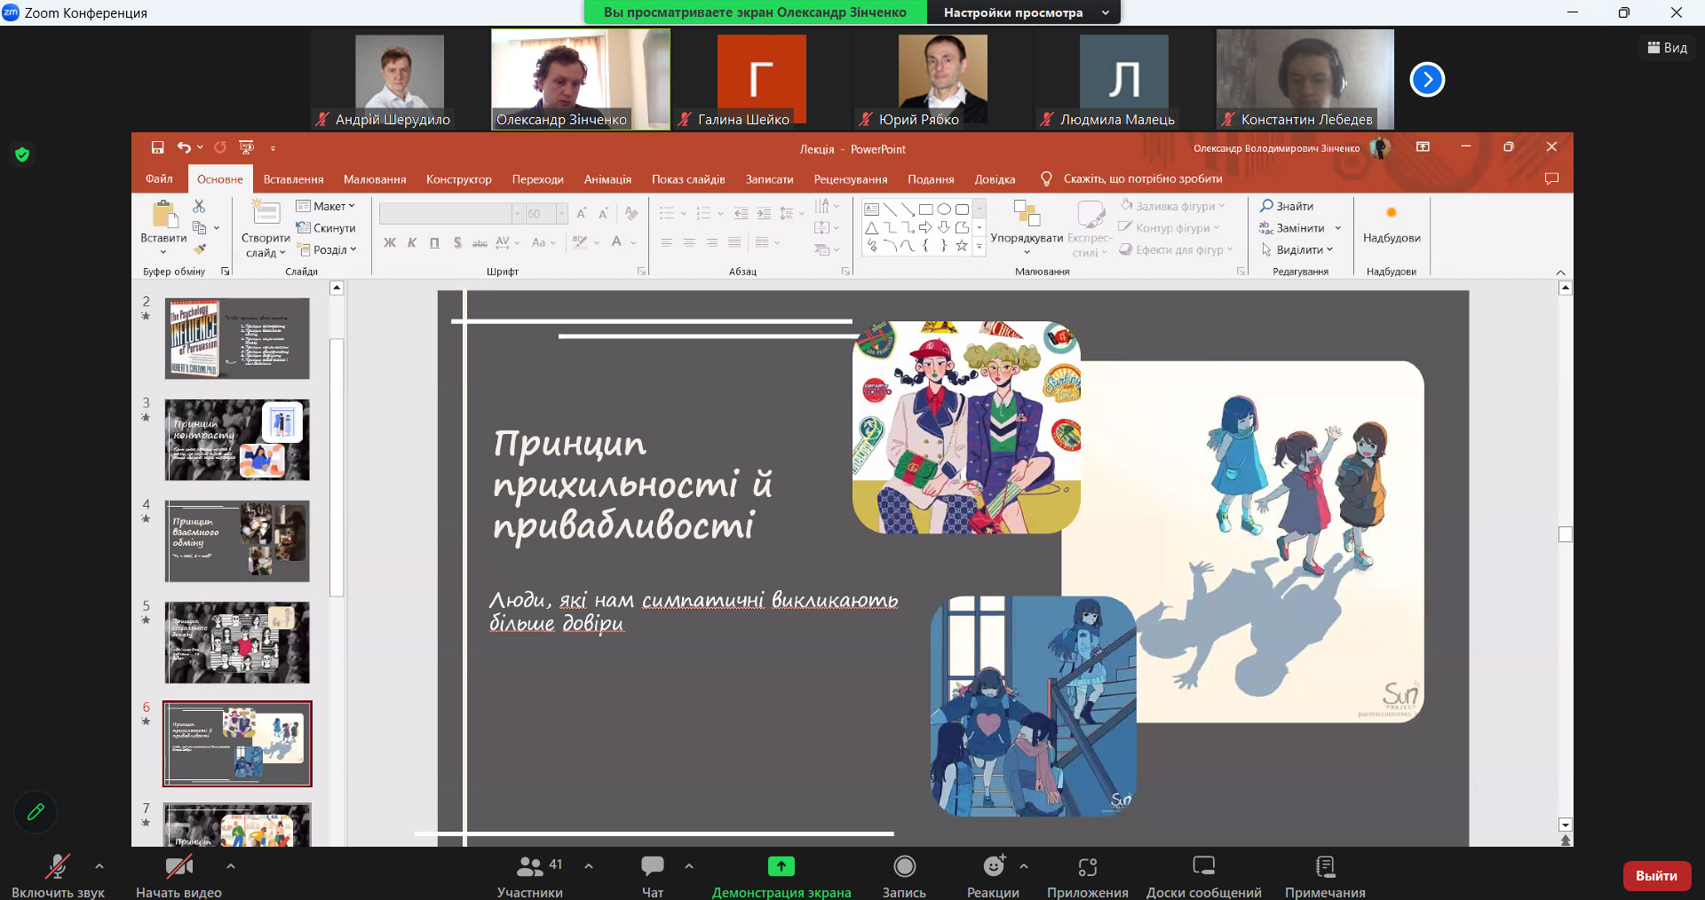
Task: Click Демонстрация экрана share screen button
Action: (x=781, y=875)
